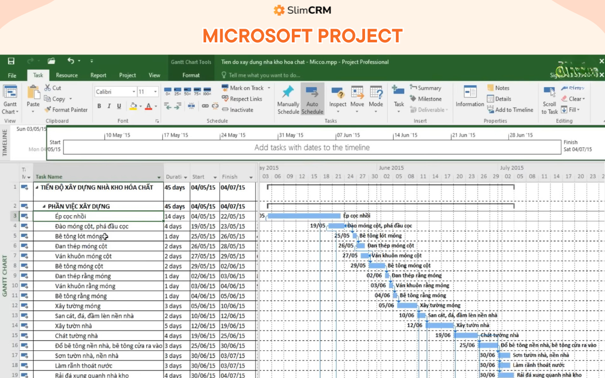Click the Format Painter icon
The image size is (605, 378).
(x=48, y=109)
